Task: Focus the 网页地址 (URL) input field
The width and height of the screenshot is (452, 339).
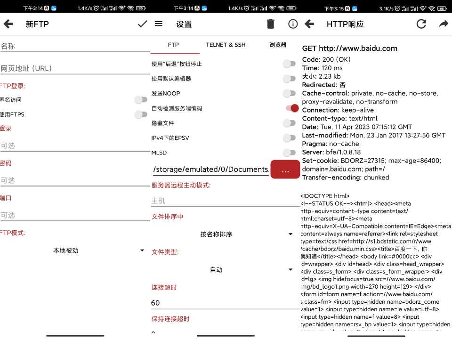Action: [74, 68]
